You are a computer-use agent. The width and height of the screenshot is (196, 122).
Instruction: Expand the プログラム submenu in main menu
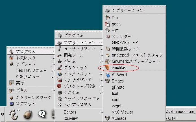[31, 51]
